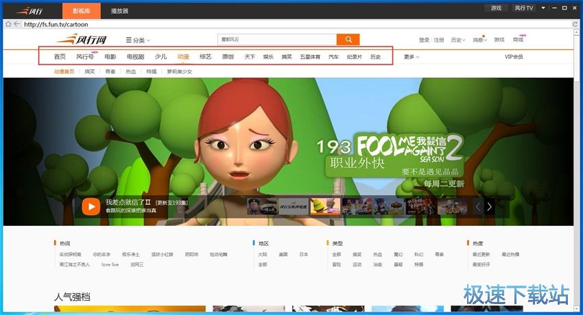Open the 游戏 link in page header
583x315 pixels.
click(x=499, y=40)
